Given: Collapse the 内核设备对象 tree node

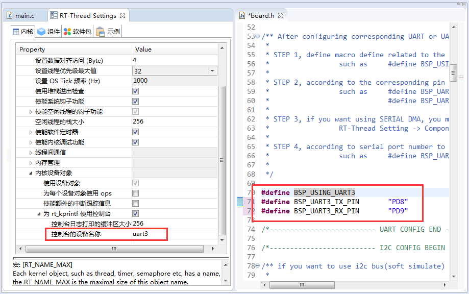Looking at the screenshot, I should (x=31, y=173).
